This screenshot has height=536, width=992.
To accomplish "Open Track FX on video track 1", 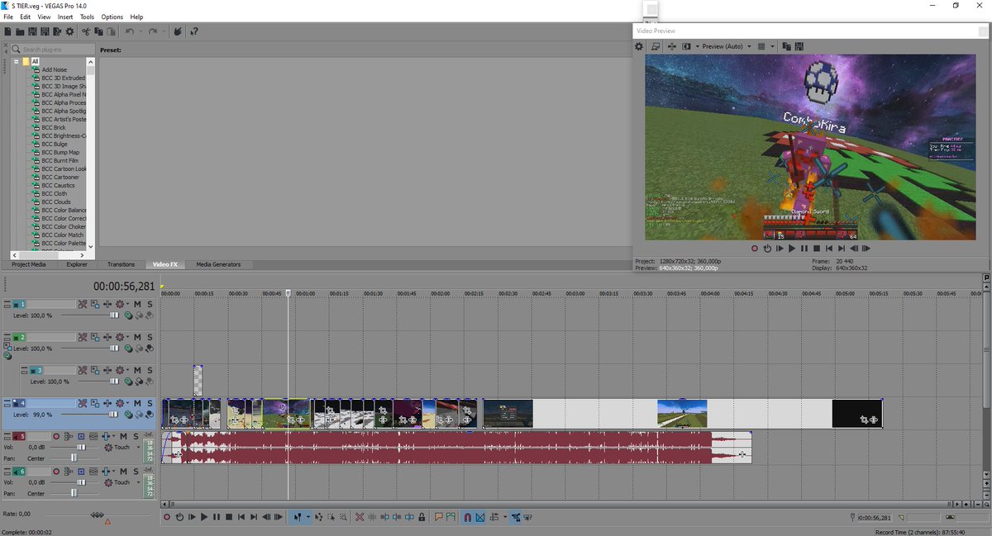I will click(107, 304).
